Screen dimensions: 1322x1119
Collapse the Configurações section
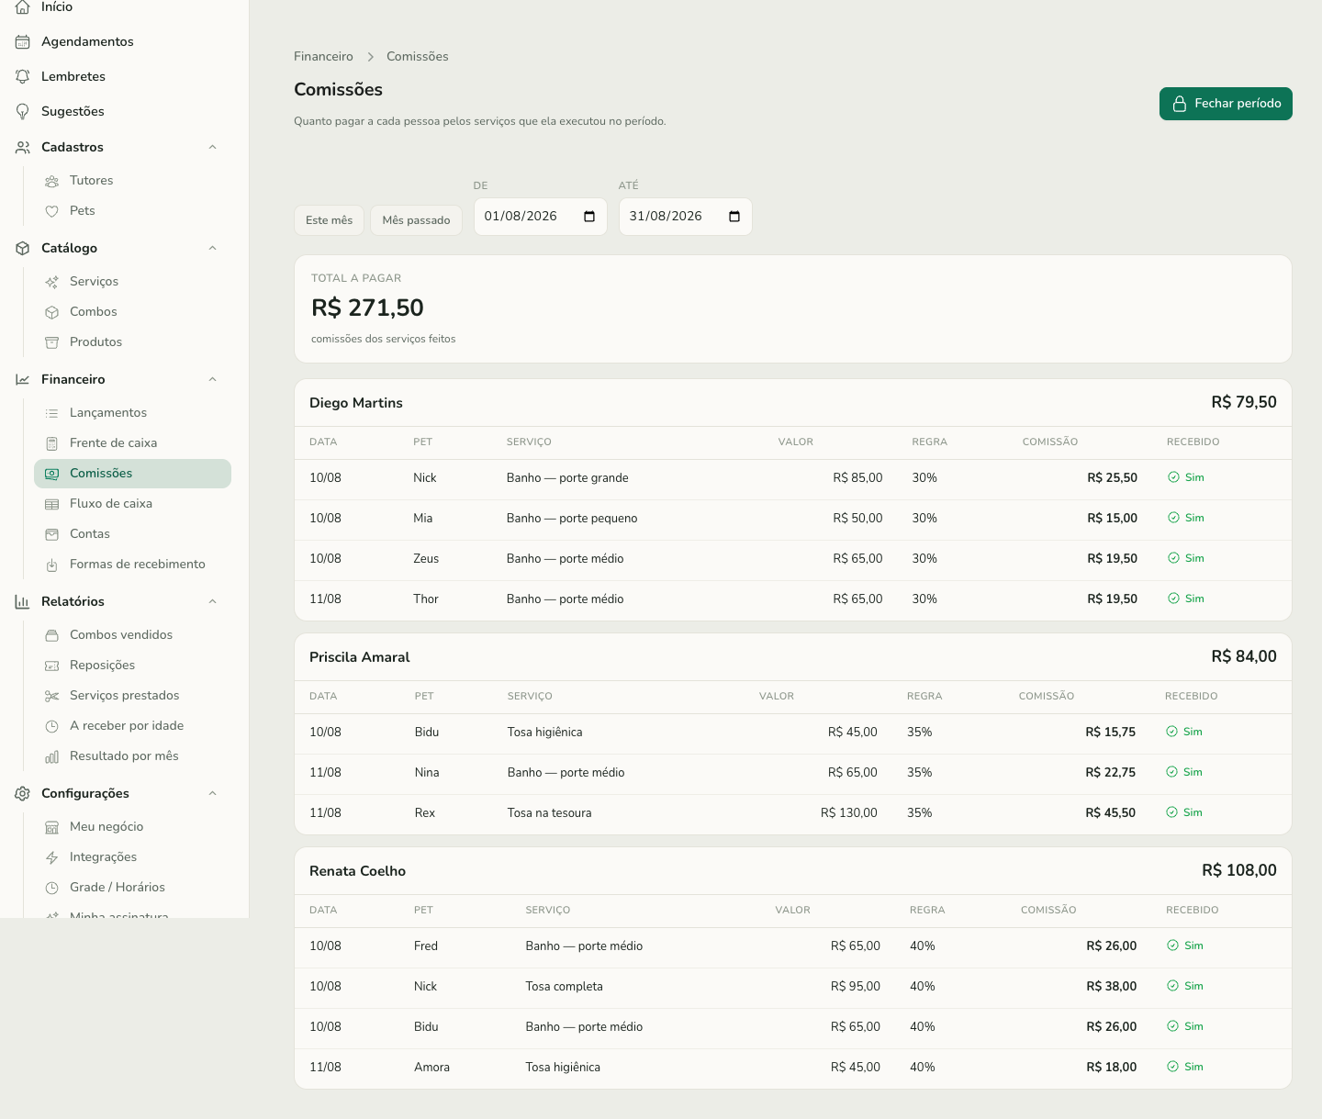coord(213,793)
